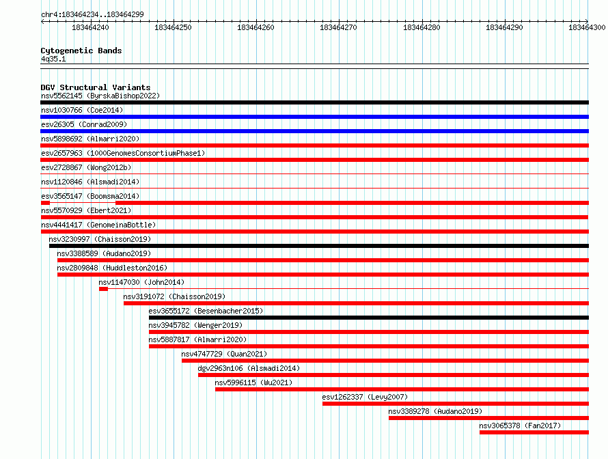
Task: Open the nsv4441417 (GenomeinaBottle) label
Action: tap(98, 225)
